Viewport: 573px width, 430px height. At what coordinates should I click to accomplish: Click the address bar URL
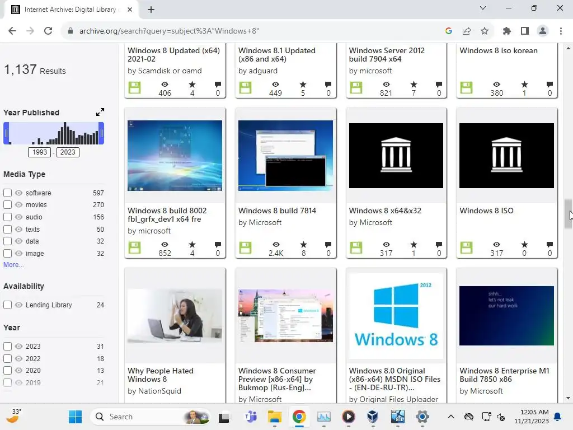click(169, 31)
